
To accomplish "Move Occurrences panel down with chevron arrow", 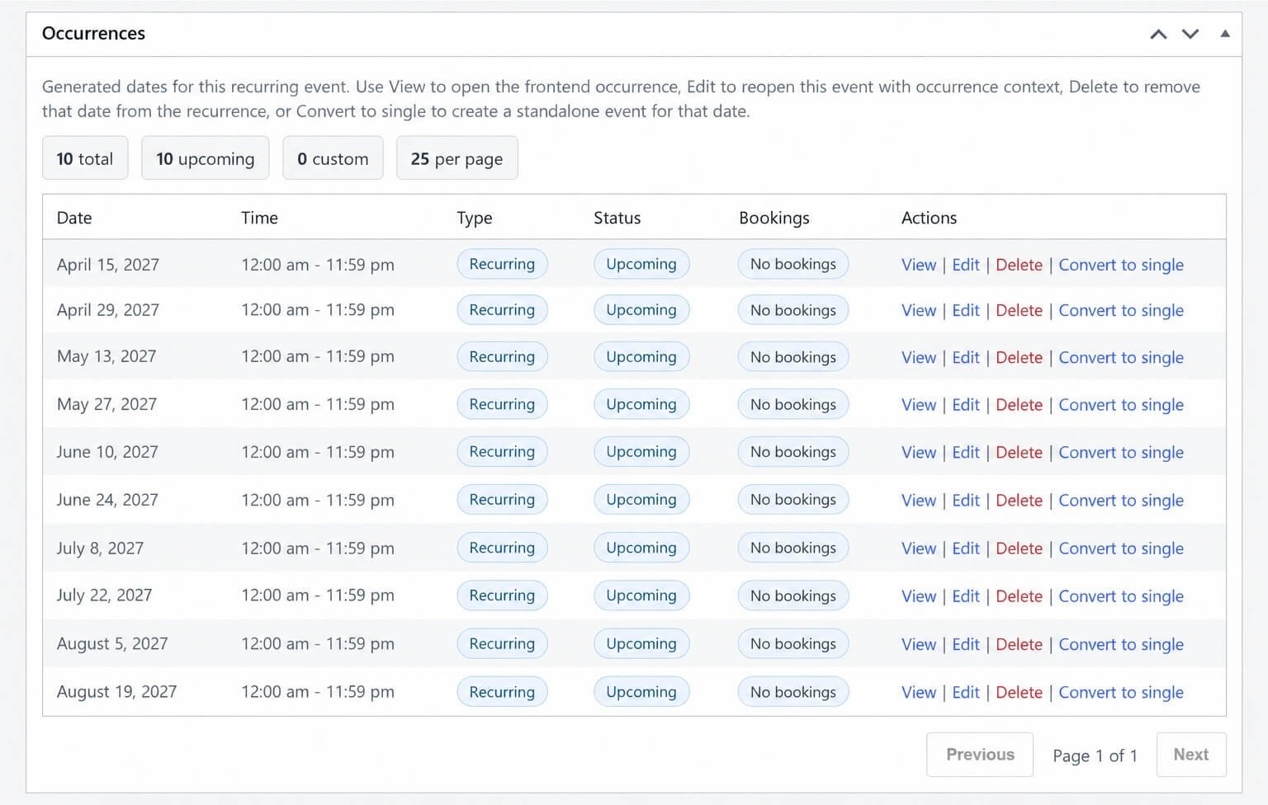I will 1190,34.
